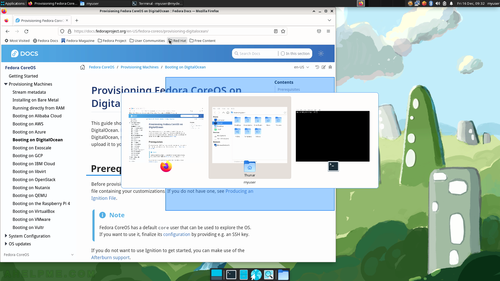Follow the 'configuration' link in the note

(x=177, y=234)
